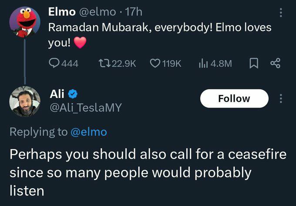Open more options menu on Elmo's tweet
The width and height of the screenshot is (296, 206).
281,13
